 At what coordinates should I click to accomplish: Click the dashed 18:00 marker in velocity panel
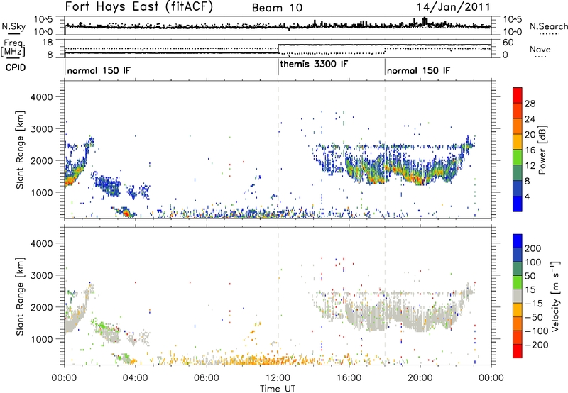(x=385, y=296)
